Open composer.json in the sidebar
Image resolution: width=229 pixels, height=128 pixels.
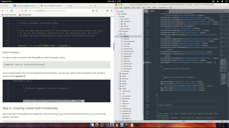126,108
